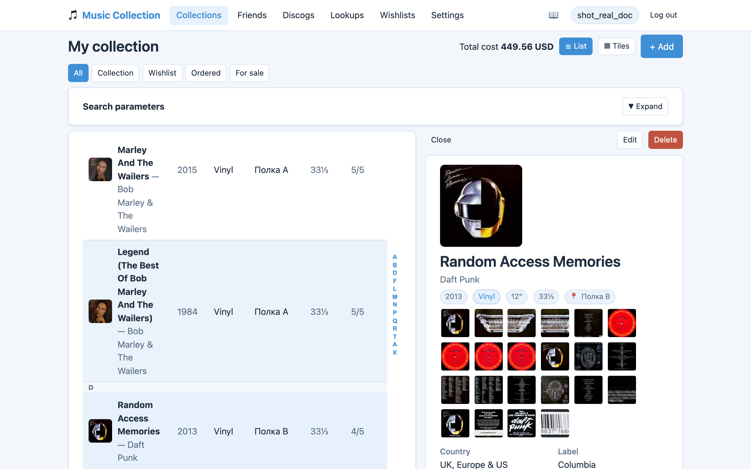
Task: Click the 'Search parameters' heading
Action: pos(124,106)
